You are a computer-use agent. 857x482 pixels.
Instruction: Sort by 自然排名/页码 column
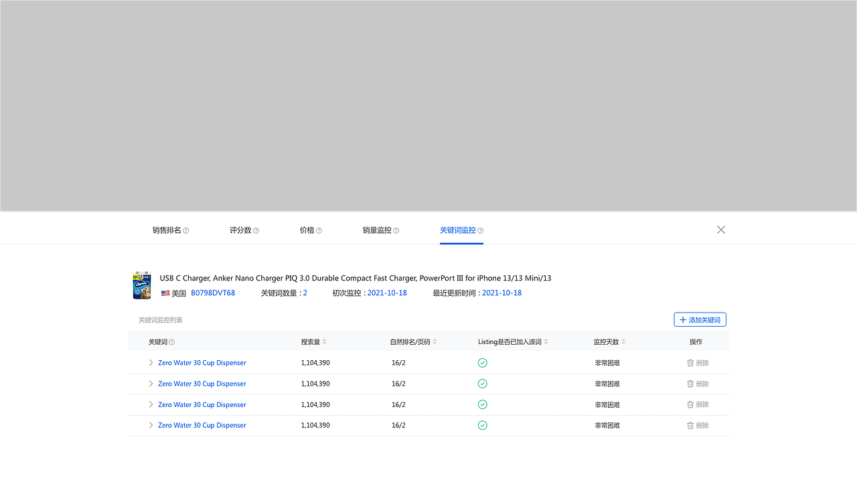pyautogui.click(x=435, y=342)
